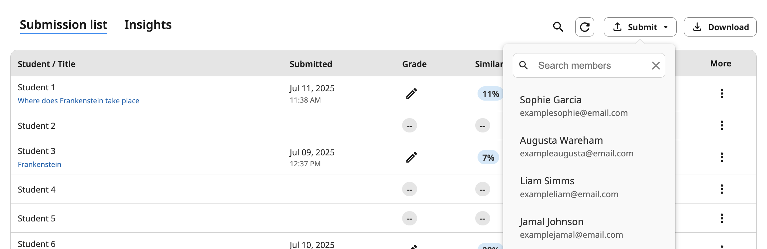Open the pencil icon on Student 6's row
This screenshot has width=767, height=249.
click(413, 247)
